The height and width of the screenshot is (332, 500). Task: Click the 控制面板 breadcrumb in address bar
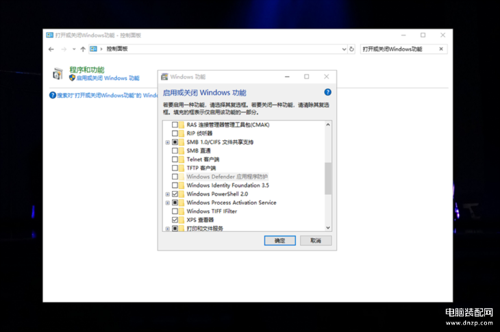coord(117,49)
